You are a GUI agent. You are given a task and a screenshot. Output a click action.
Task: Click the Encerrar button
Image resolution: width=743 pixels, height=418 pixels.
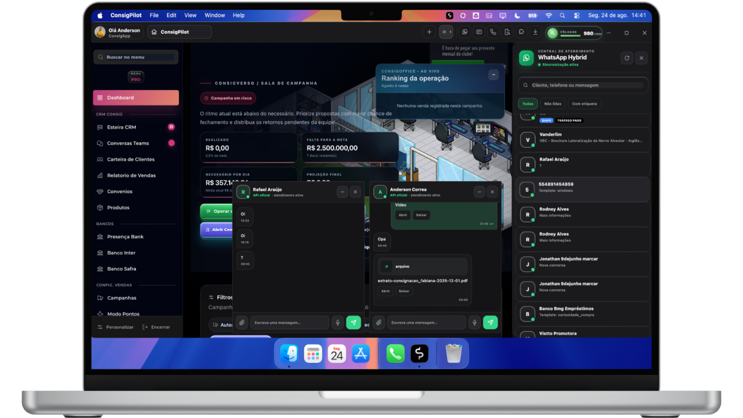[156, 327]
